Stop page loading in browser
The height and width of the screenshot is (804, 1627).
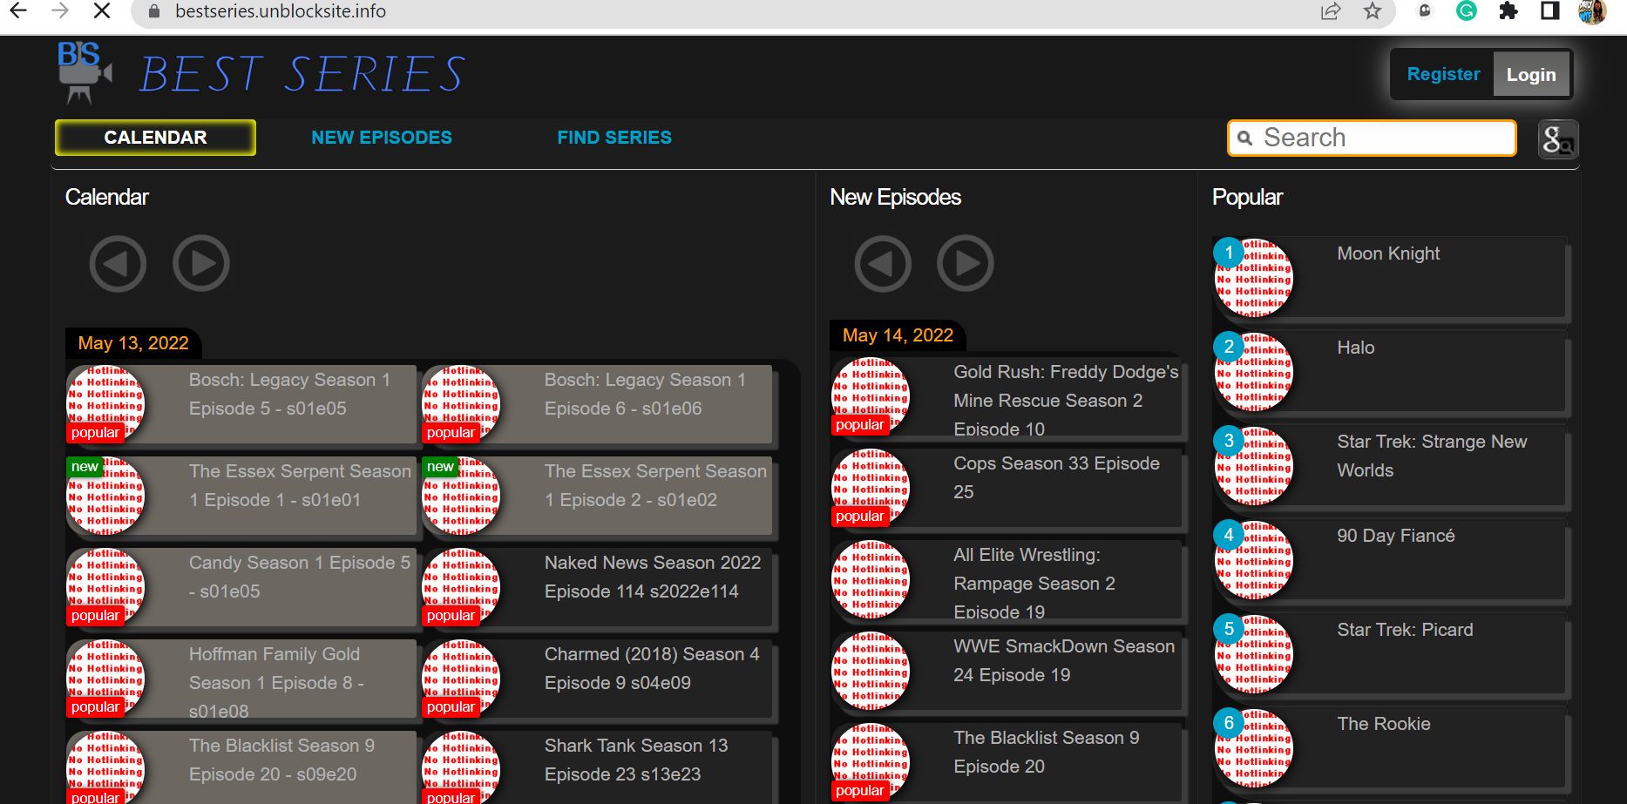[x=102, y=11]
